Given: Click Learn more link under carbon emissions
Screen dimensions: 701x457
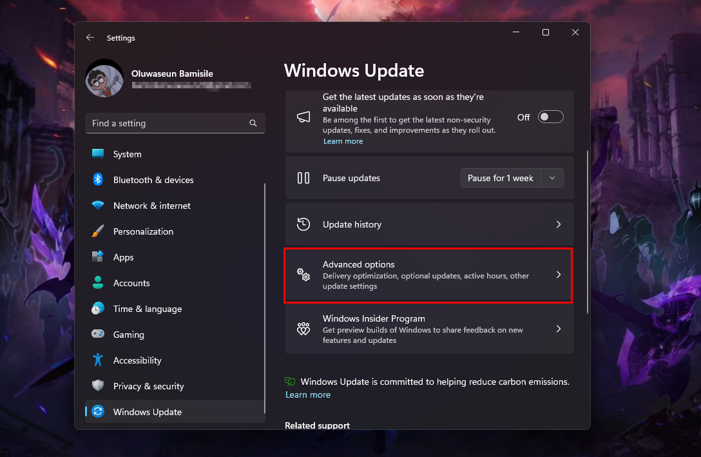Looking at the screenshot, I should pos(308,394).
